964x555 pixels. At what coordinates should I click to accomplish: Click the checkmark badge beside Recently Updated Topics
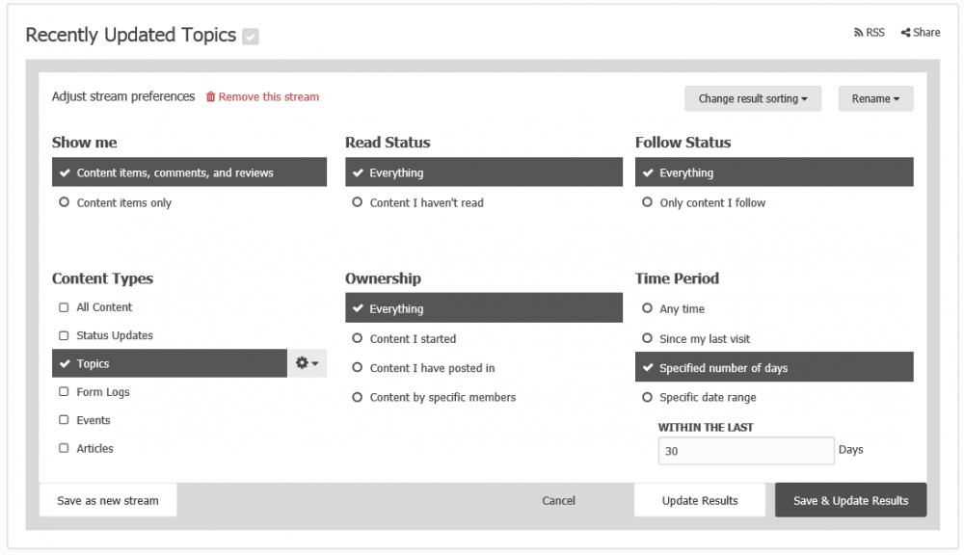[x=251, y=37]
